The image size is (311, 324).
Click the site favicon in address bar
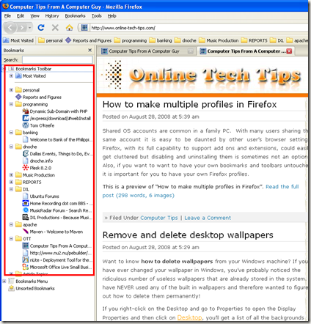click(x=84, y=28)
